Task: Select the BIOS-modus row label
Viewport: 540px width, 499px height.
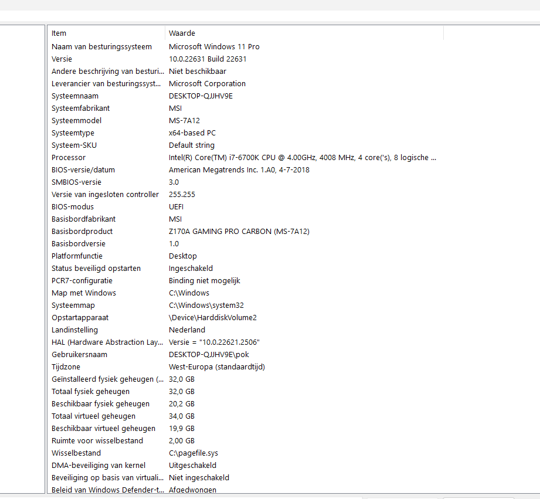Action: coord(73,207)
